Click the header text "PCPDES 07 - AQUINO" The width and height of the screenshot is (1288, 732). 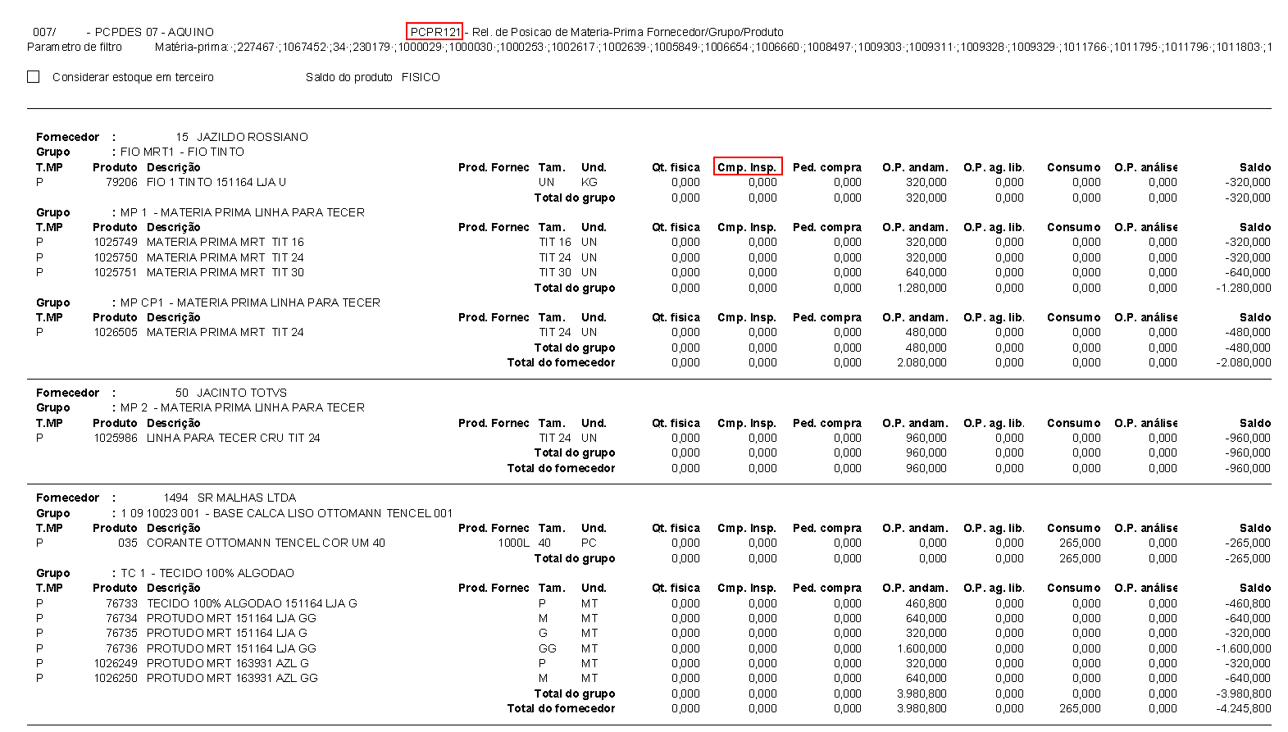[x=154, y=32]
